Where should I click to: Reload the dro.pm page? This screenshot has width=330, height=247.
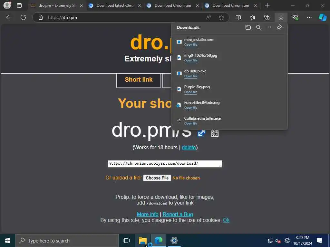(x=23, y=17)
